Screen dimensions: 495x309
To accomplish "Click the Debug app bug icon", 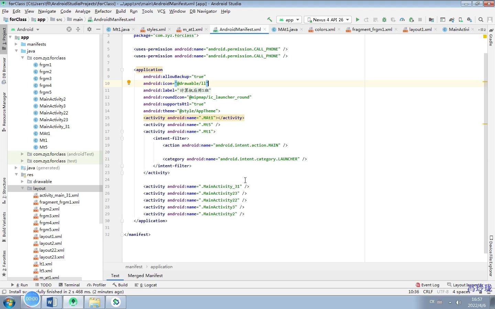I will pos(384,20).
